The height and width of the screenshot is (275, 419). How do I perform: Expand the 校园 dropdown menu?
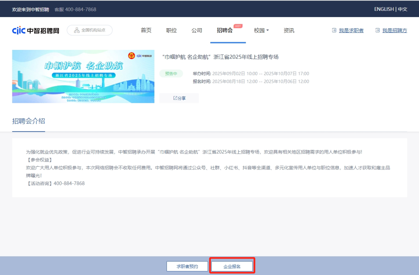261,30
